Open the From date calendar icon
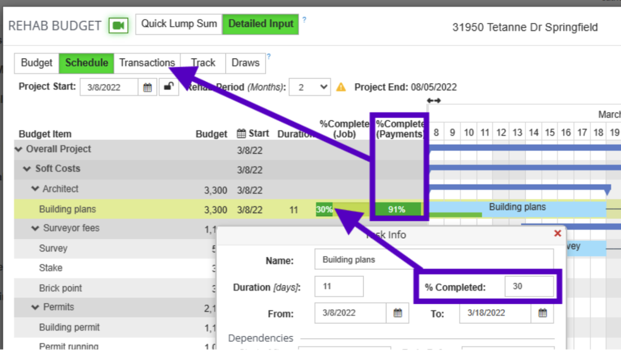The image size is (621, 360). click(x=398, y=313)
